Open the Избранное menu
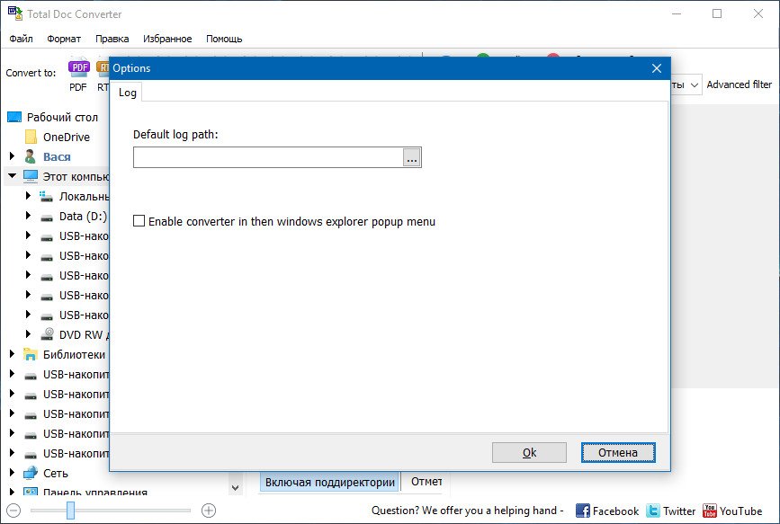This screenshot has width=780, height=524. pos(167,39)
